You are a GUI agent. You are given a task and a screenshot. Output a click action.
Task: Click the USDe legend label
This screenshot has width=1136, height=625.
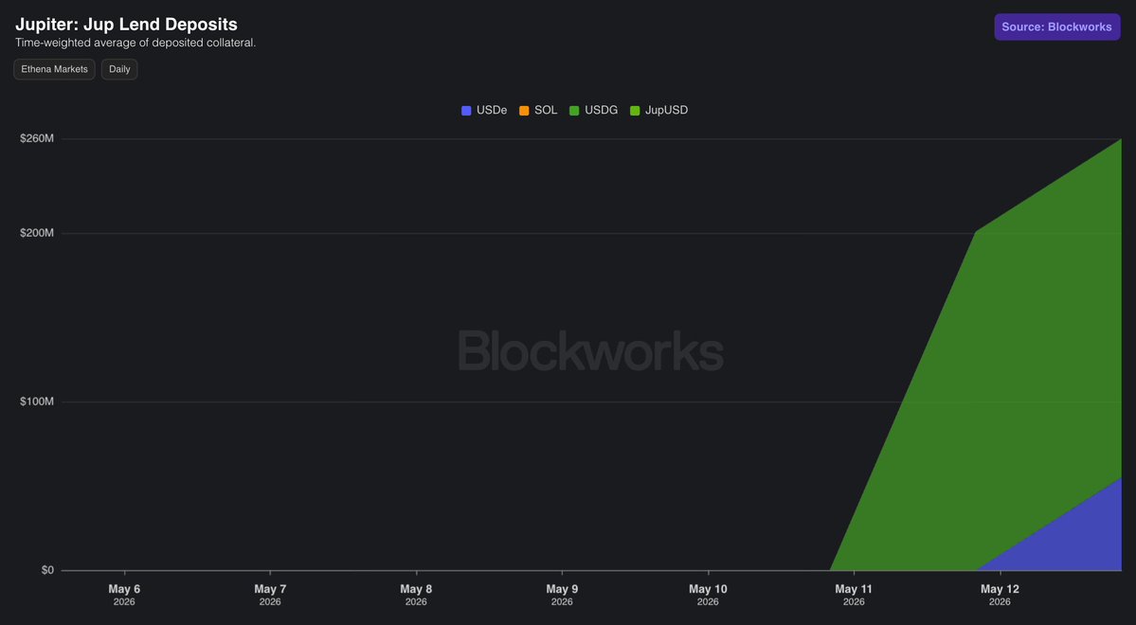click(x=492, y=110)
